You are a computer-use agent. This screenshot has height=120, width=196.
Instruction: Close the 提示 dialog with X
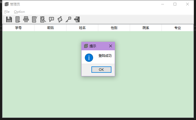pyautogui.click(x=111, y=46)
